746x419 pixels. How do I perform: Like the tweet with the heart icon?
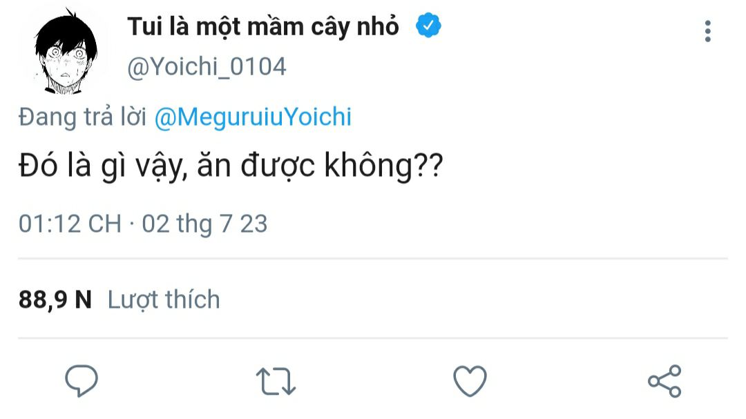tap(470, 380)
